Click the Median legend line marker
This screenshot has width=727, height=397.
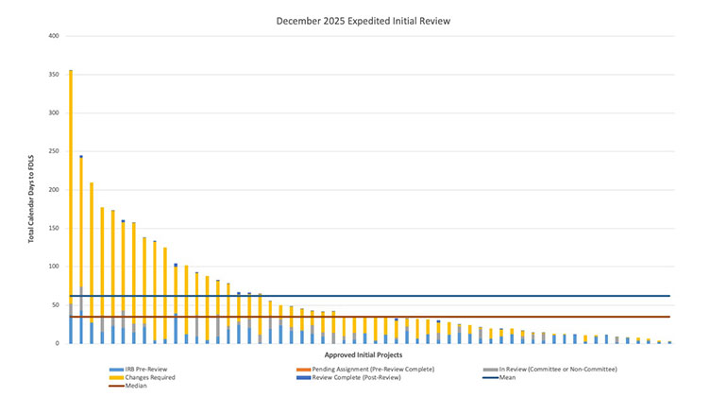115,387
